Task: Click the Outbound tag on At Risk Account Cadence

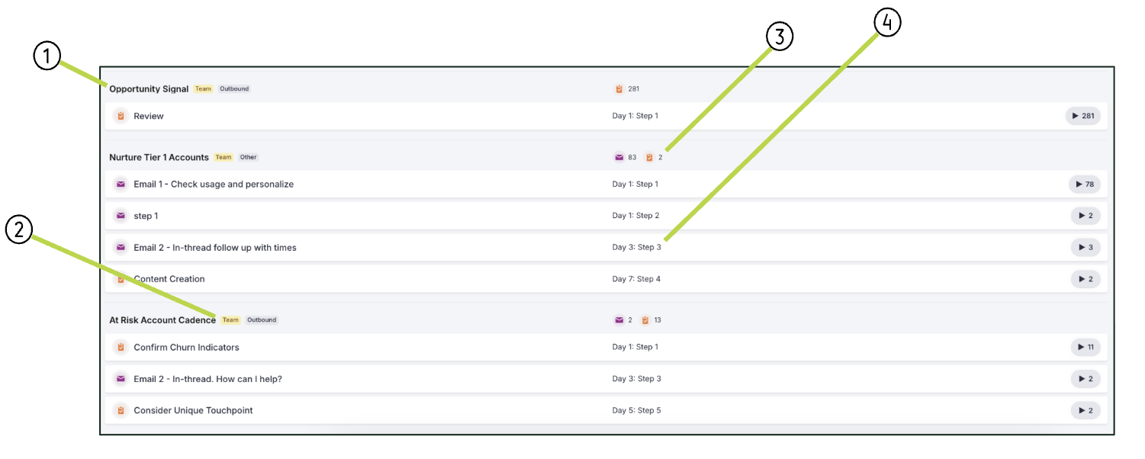Action: (x=262, y=320)
